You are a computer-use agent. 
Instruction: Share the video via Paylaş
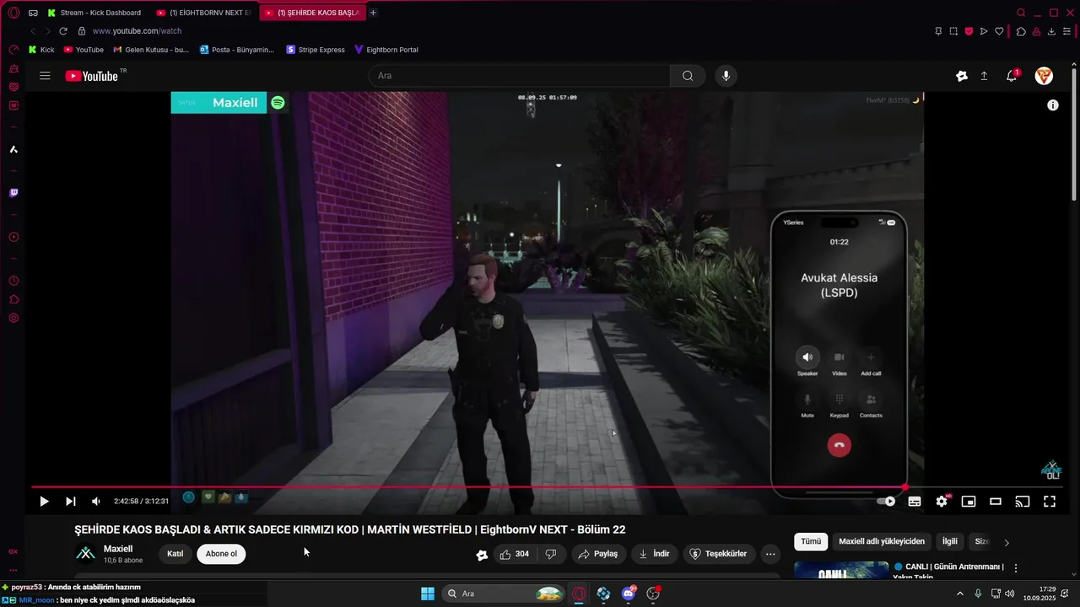(x=598, y=554)
